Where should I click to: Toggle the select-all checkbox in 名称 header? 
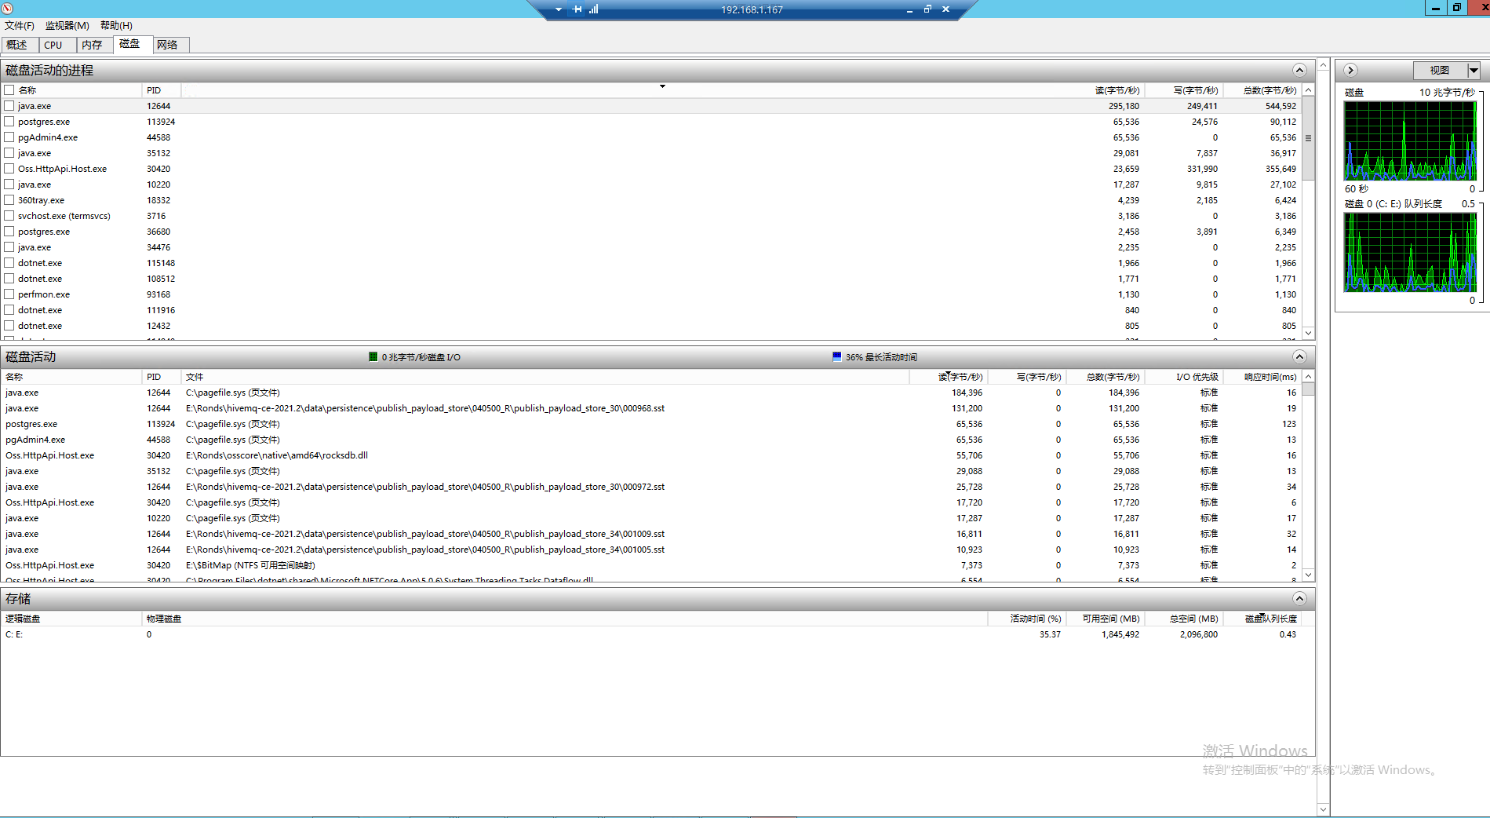click(9, 90)
